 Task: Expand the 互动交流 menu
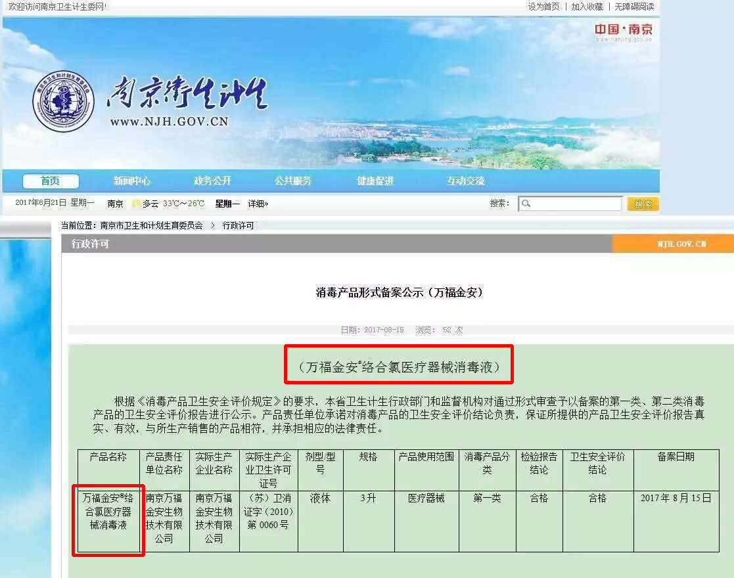pyautogui.click(x=465, y=181)
